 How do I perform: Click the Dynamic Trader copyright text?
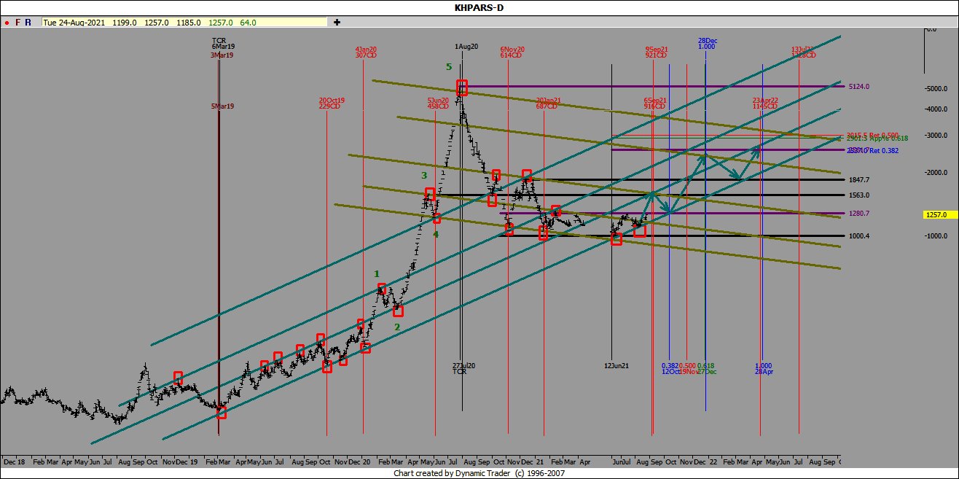pyautogui.click(x=479, y=473)
